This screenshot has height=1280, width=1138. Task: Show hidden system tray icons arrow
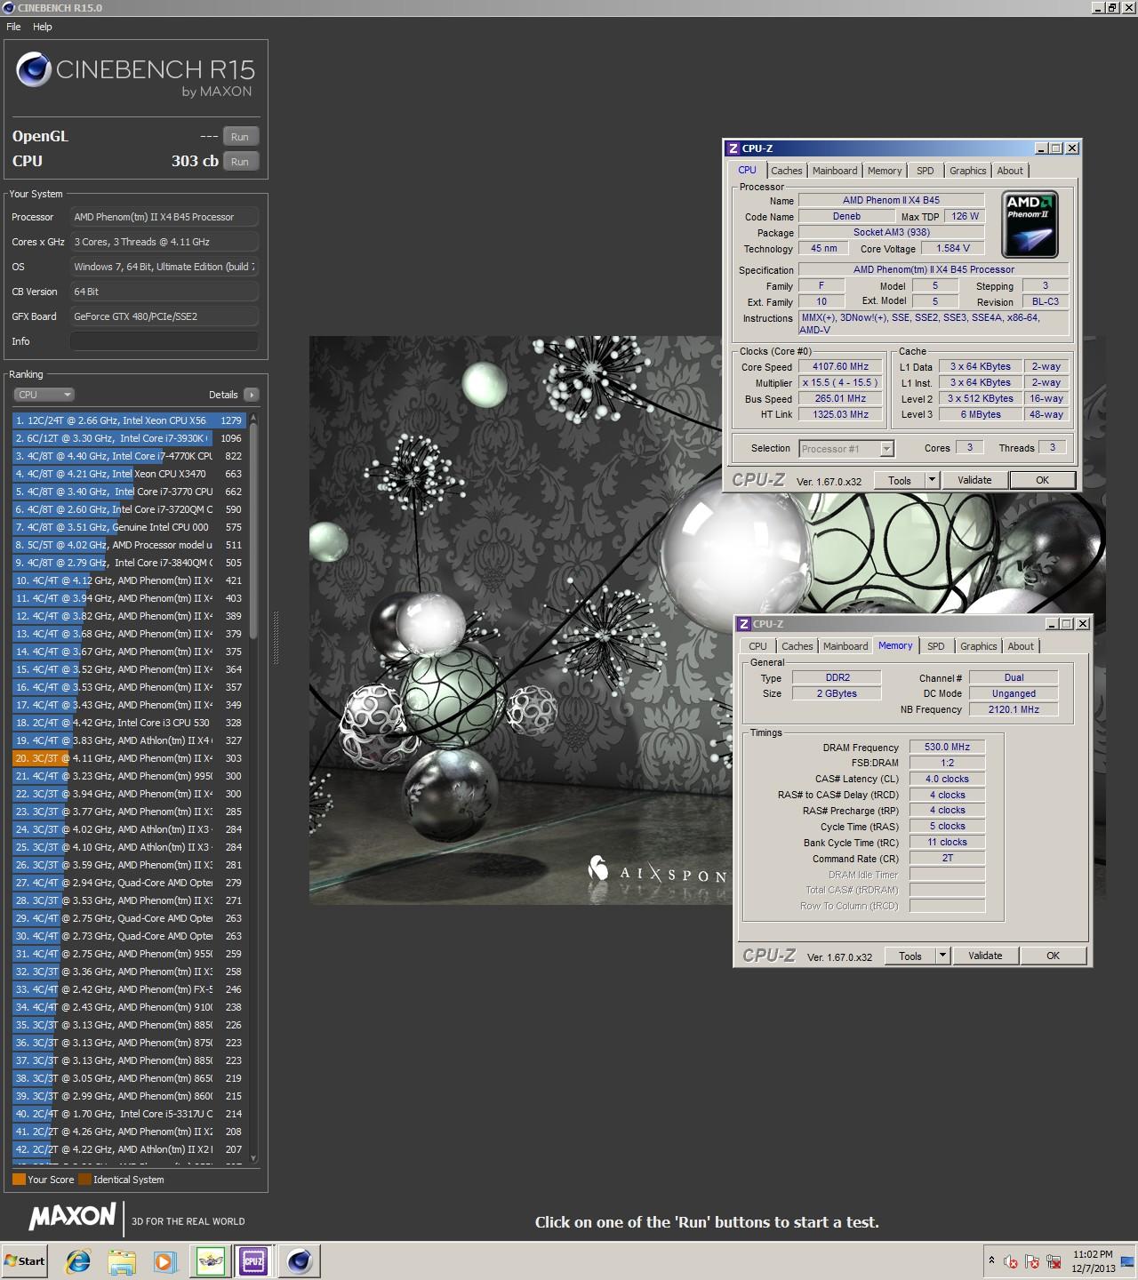991,1260
